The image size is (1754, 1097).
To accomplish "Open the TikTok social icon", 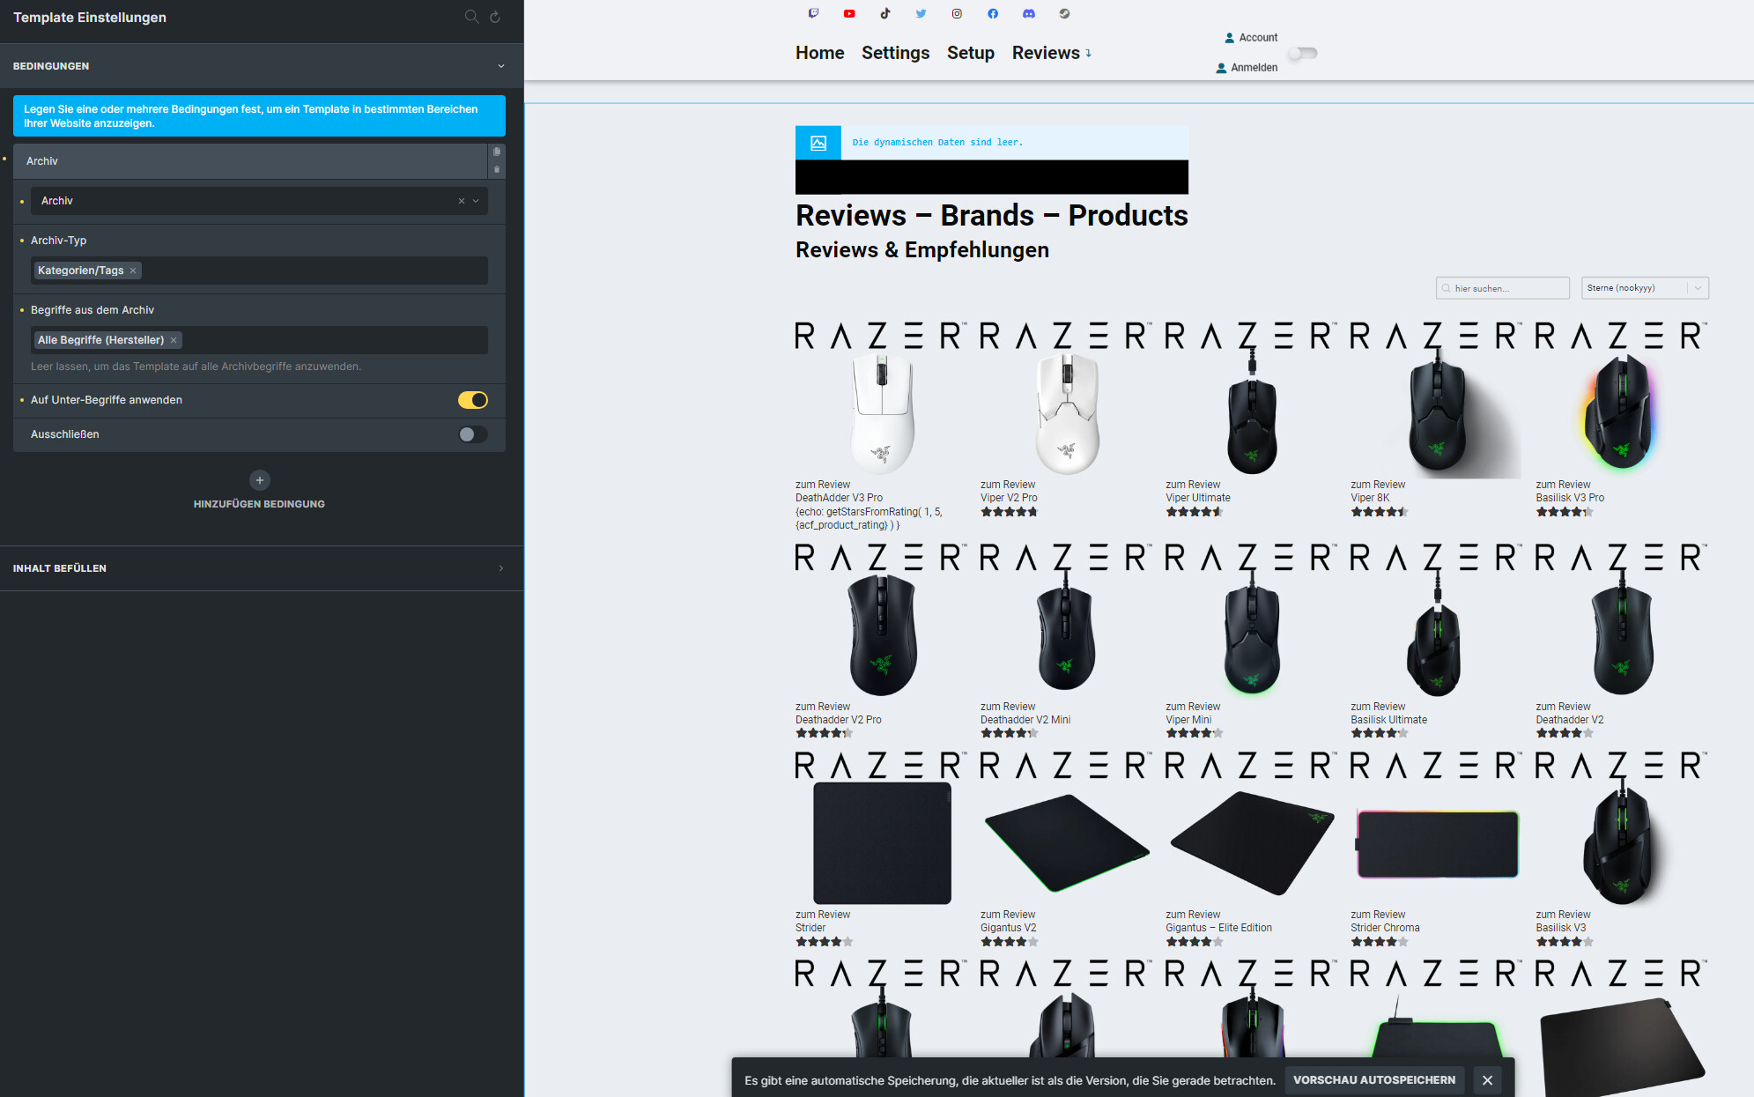I will coord(885,13).
